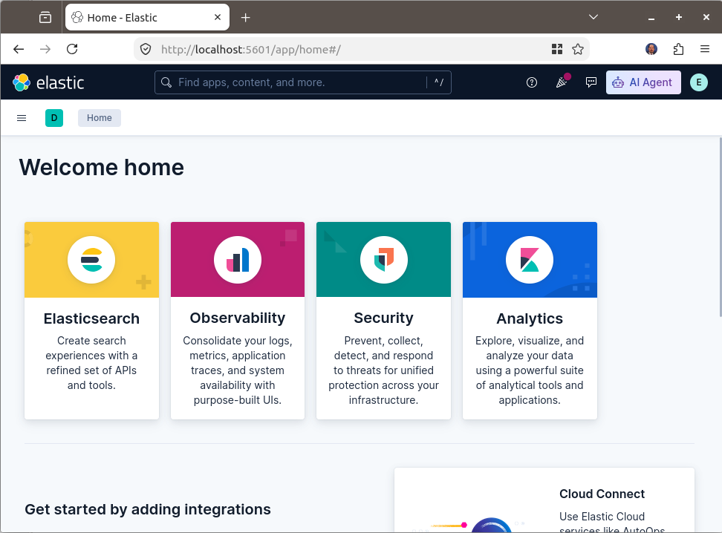
Task: Open the Analytics card title
Action: point(530,318)
